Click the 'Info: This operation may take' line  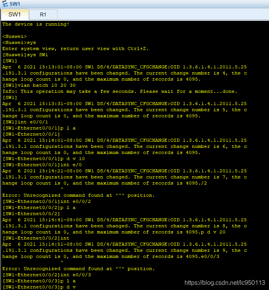pyautogui.click(x=120, y=91)
